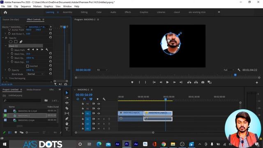Expand the Mask Feather property
263x148 pixels.
click(8, 53)
